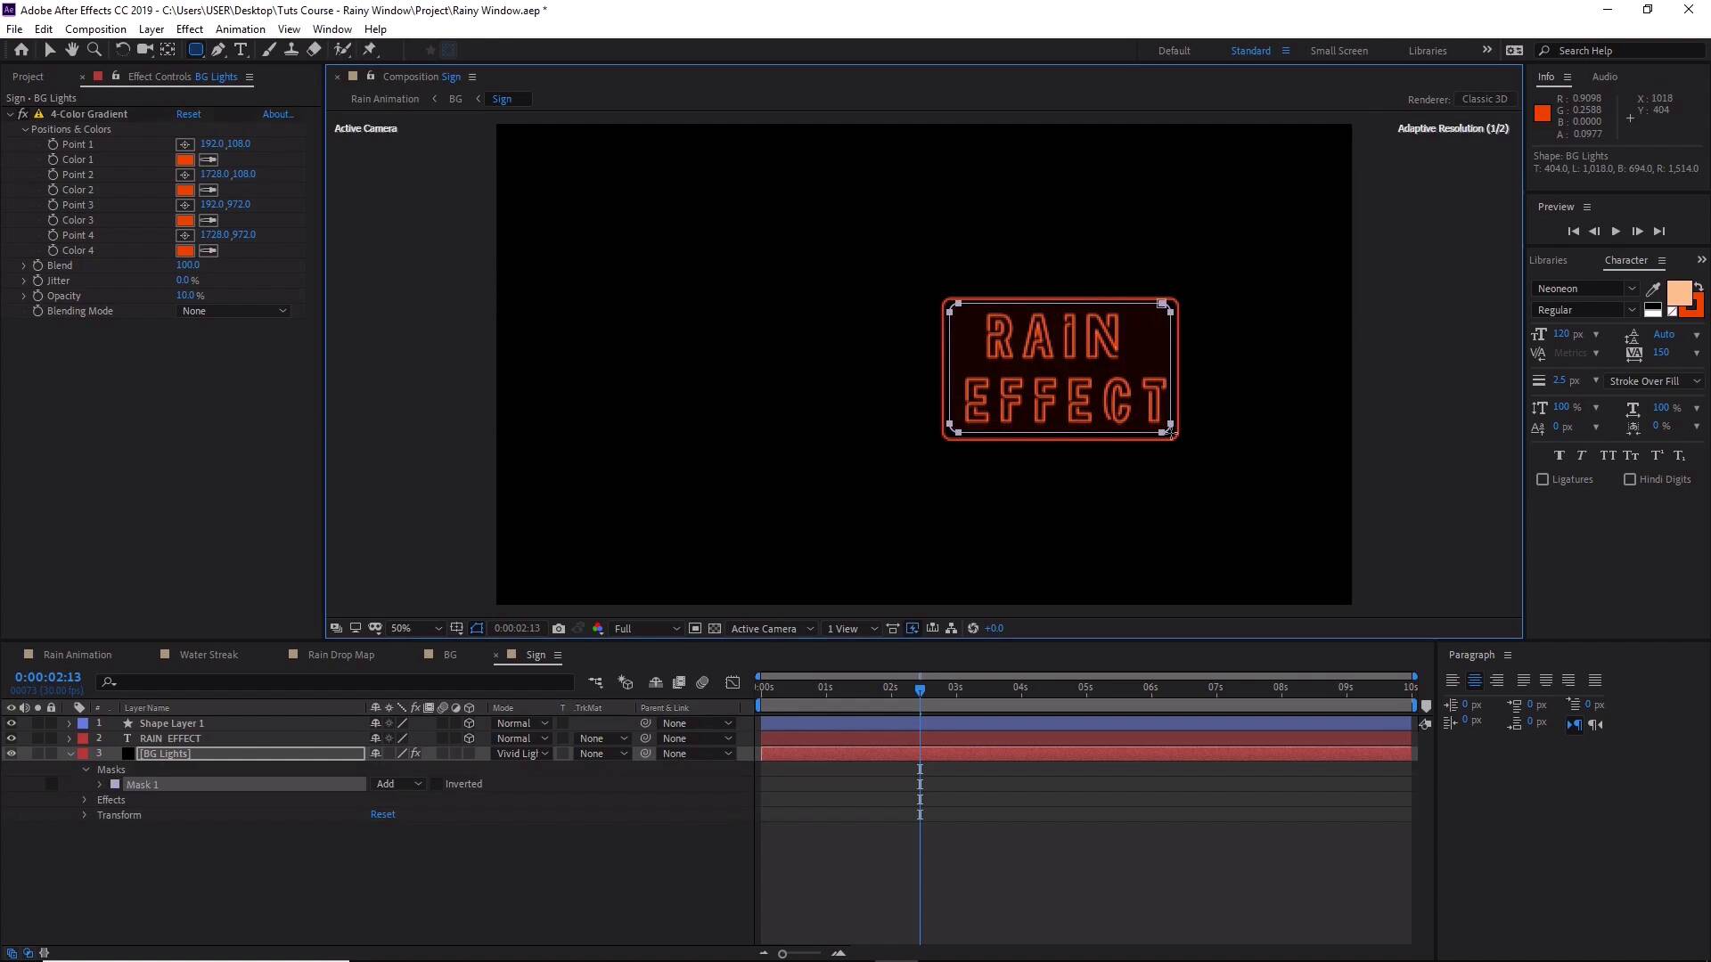
Task: Click Character fill color swatch
Action: click(1678, 292)
